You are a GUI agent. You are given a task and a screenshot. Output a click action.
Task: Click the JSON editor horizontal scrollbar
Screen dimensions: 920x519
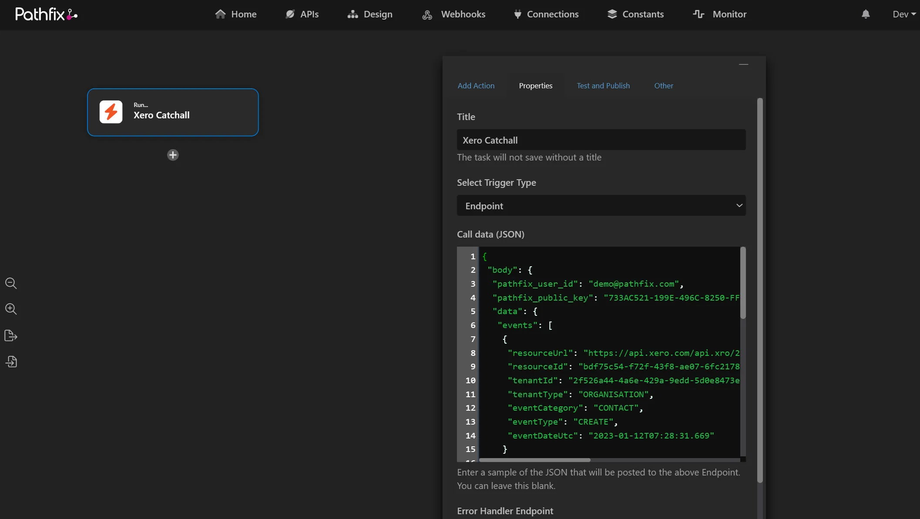(535, 460)
